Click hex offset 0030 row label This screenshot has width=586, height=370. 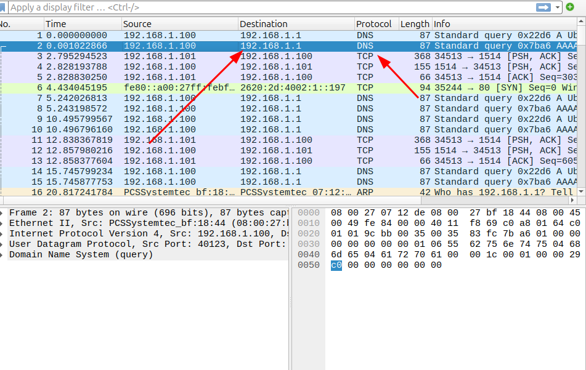(x=309, y=244)
